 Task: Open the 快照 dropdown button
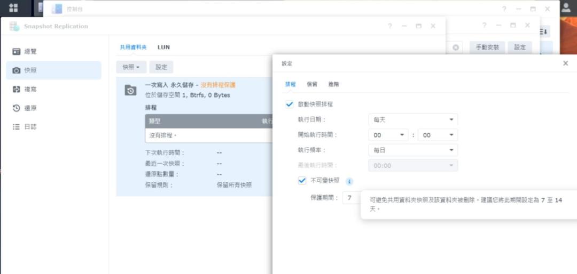click(x=131, y=67)
